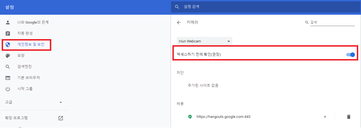Screen dimensions: 361x129
Task: Delete the hangouts.google.com site with trash icon
Action: pos(349,117)
